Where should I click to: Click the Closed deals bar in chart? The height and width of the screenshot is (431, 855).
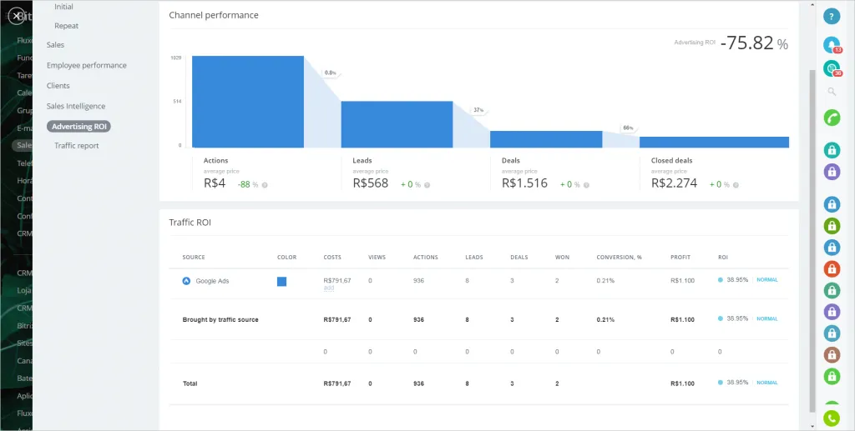715,142
